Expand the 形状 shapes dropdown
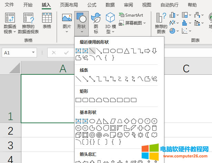Screen dimensions: 212x163 tap(81, 24)
